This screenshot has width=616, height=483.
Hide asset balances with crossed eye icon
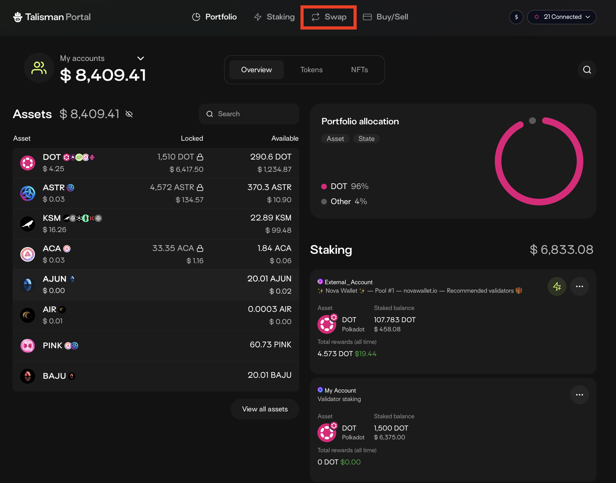point(129,114)
